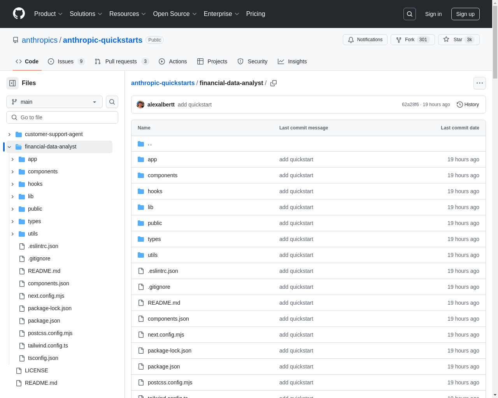Click the Go to file input field
This screenshot has width=498, height=398.
click(x=62, y=117)
